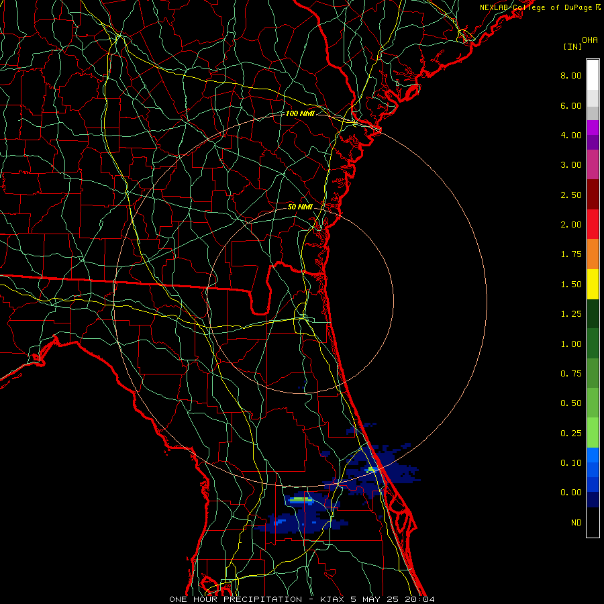
Task: Select the light blue 0.10 legend swatch
Action: [593, 455]
